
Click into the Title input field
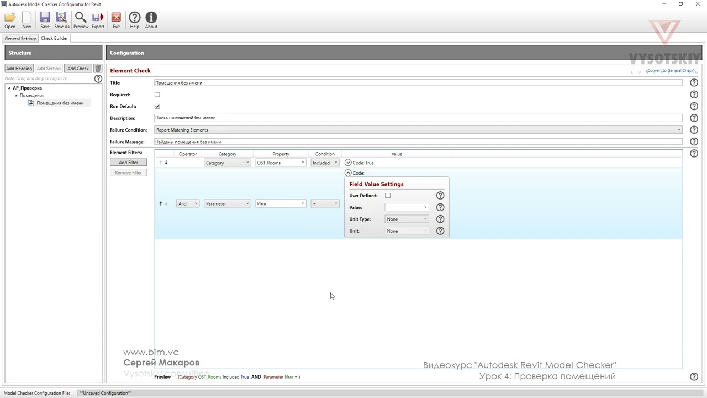tap(418, 83)
